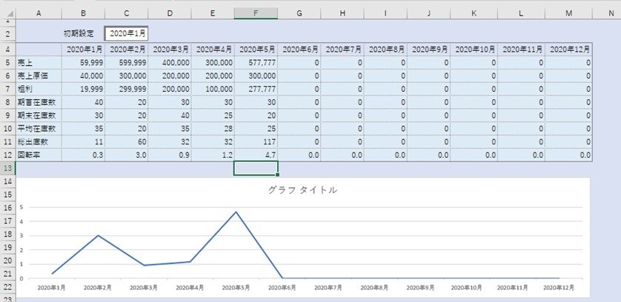Image resolution: width=621 pixels, height=302 pixels.
Task: Select the cell with value 40,000
Action: point(83,75)
